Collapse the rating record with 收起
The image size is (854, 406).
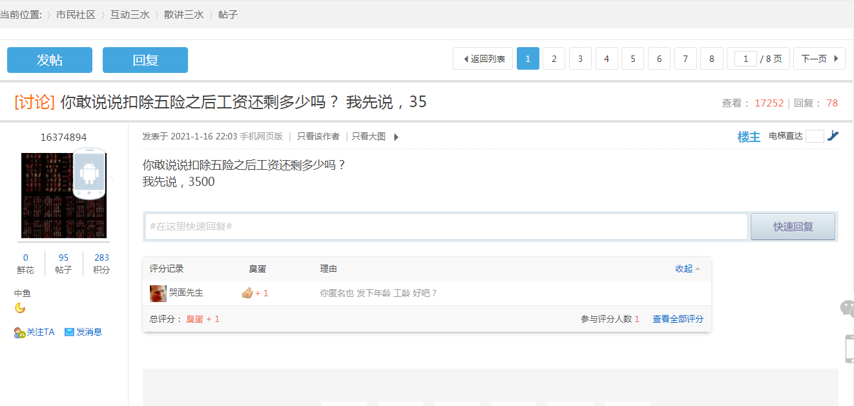687,269
